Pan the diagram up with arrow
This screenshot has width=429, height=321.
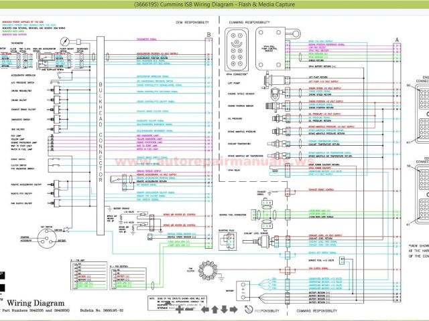[x=214, y=310]
